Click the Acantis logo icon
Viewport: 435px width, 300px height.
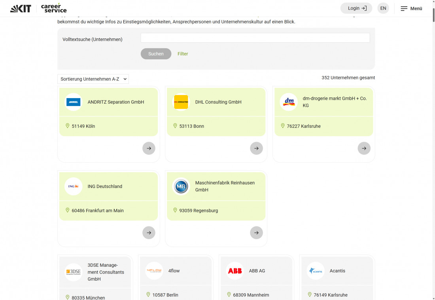point(316,271)
